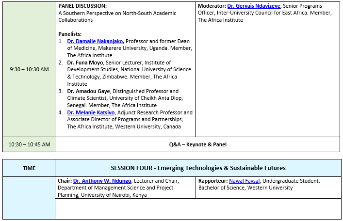
Task: Click the Nawal Faysal rapporteur link
Action: tap(245, 181)
